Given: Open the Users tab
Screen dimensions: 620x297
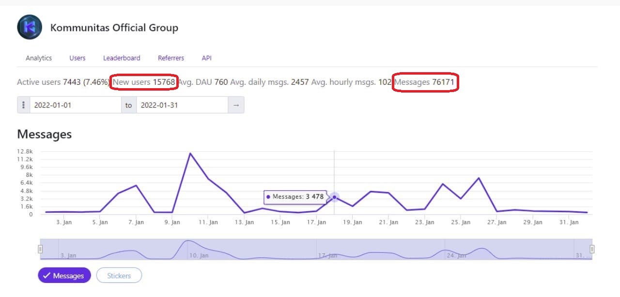Looking at the screenshot, I should [77, 58].
